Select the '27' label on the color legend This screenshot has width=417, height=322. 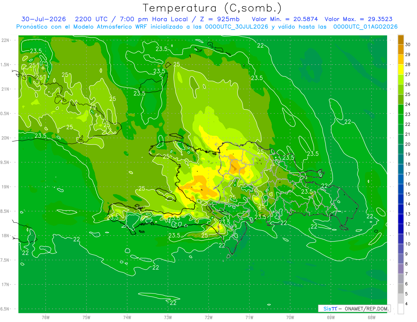pos(408,74)
